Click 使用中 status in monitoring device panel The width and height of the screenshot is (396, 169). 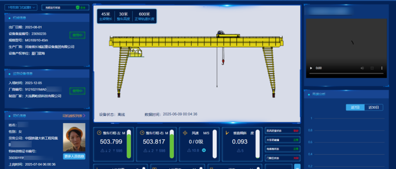click(x=77, y=91)
